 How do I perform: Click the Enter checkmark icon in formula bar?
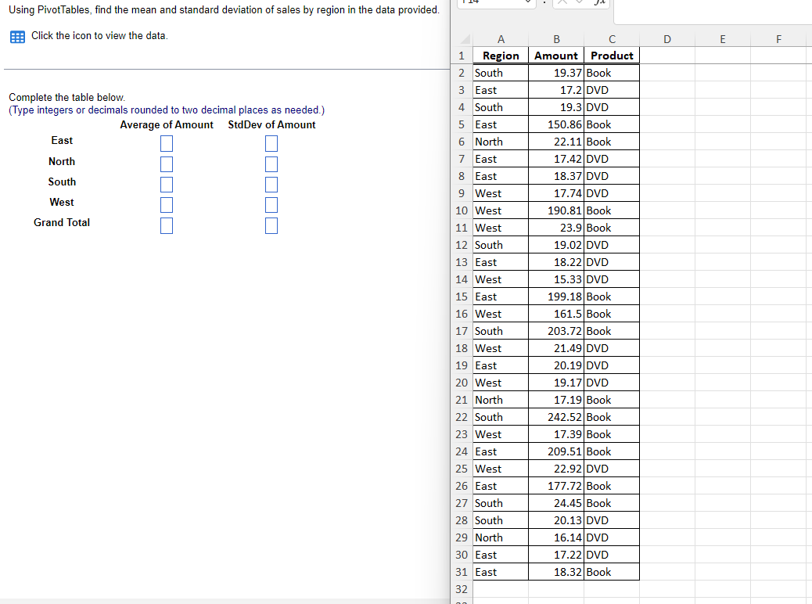point(580,3)
